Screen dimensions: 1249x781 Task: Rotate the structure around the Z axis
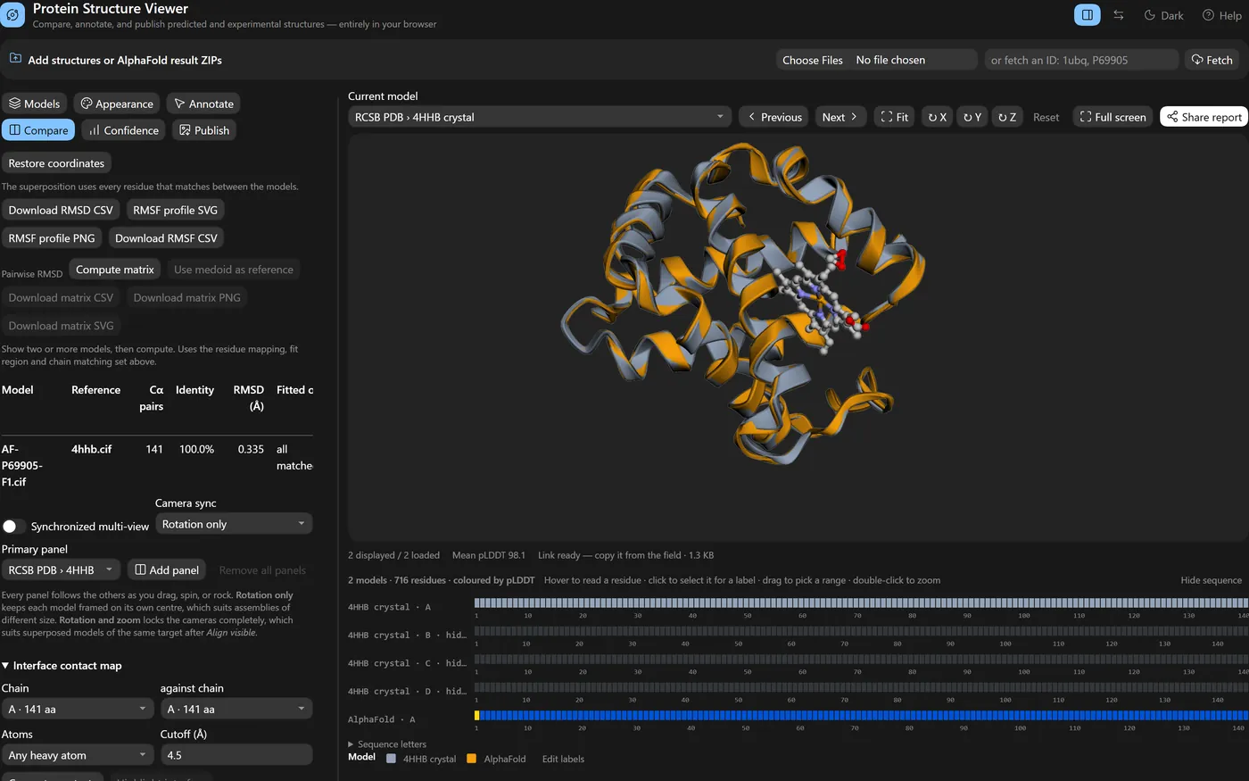(x=1007, y=117)
